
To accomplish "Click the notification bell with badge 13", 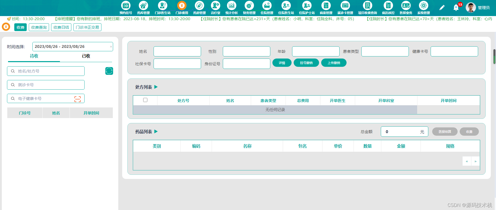I will click(456, 8).
